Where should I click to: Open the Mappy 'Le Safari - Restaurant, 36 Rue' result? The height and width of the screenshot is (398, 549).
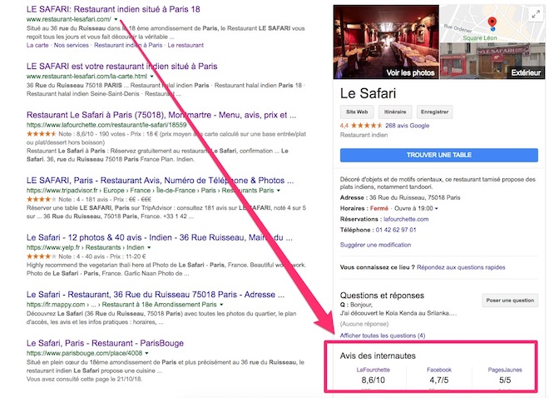(x=156, y=294)
